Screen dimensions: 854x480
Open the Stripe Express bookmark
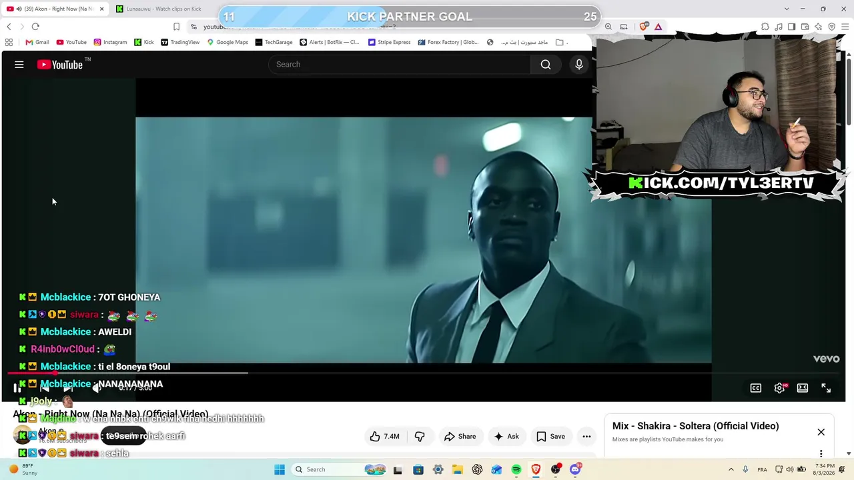[x=390, y=42]
